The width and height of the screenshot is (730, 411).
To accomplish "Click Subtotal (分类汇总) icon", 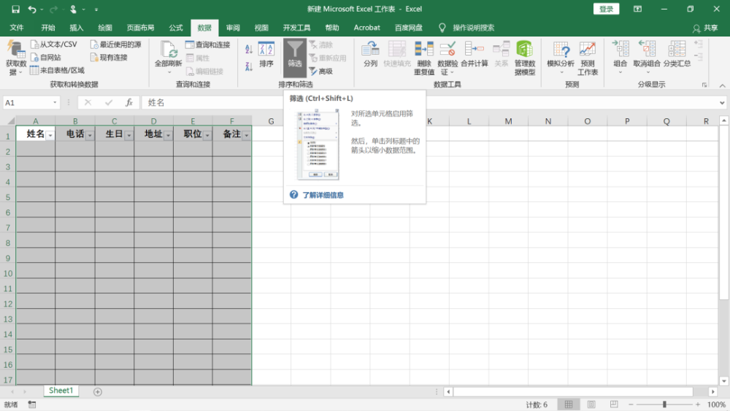I will click(677, 54).
